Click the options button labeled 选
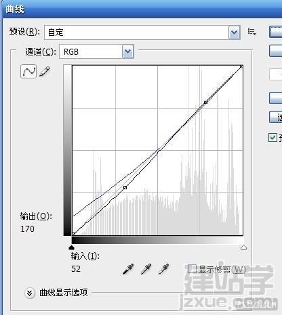The image size is (282, 315). pos(276,117)
